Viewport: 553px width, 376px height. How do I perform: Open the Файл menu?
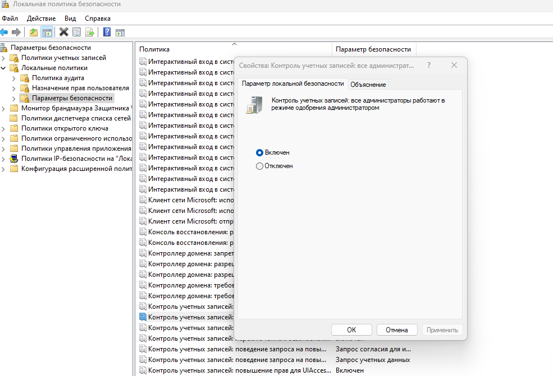[x=10, y=18]
